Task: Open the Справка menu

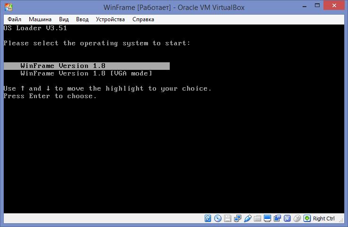Action: [x=143, y=19]
